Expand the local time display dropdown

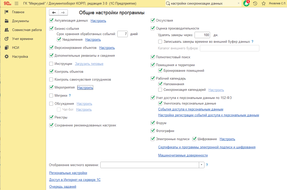[201, 165]
